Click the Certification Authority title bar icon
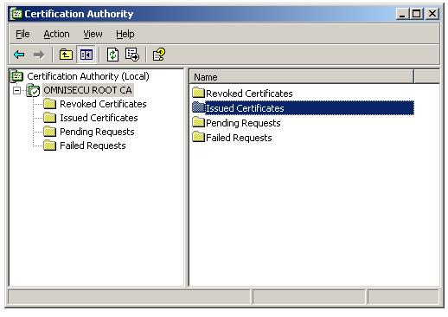Screen dimensions: 448x317 (16, 14)
